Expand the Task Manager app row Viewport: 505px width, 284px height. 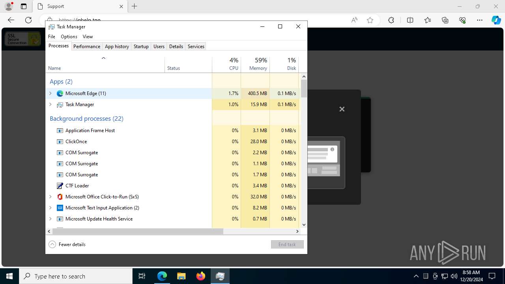pos(50,105)
